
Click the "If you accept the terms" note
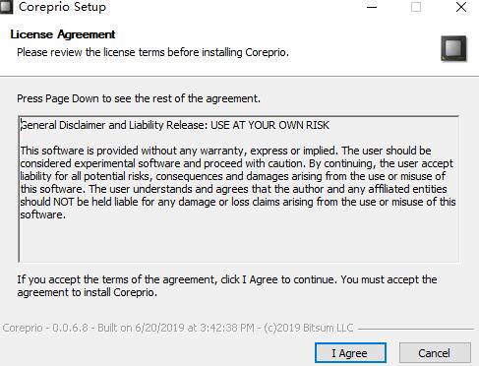227,286
